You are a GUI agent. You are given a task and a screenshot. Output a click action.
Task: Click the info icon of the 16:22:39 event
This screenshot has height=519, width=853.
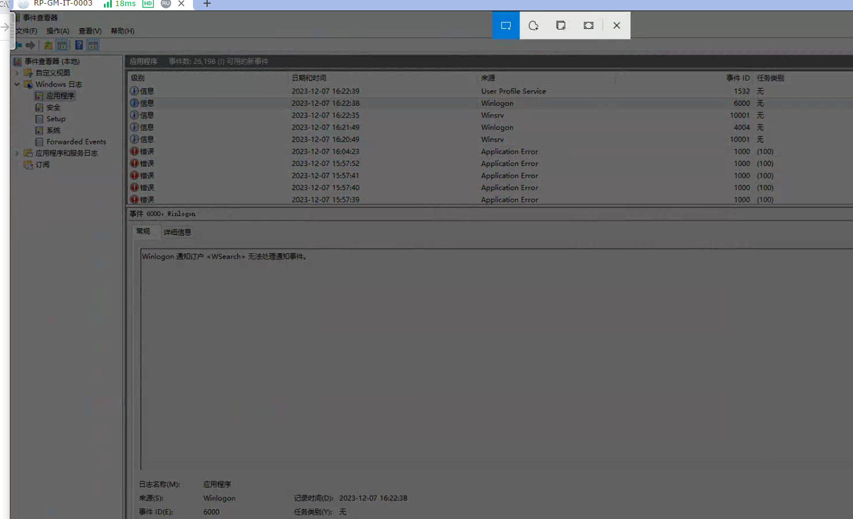click(135, 91)
